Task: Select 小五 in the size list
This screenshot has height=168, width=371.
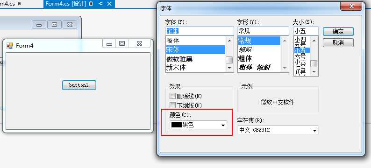Action: (x=302, y=50)
